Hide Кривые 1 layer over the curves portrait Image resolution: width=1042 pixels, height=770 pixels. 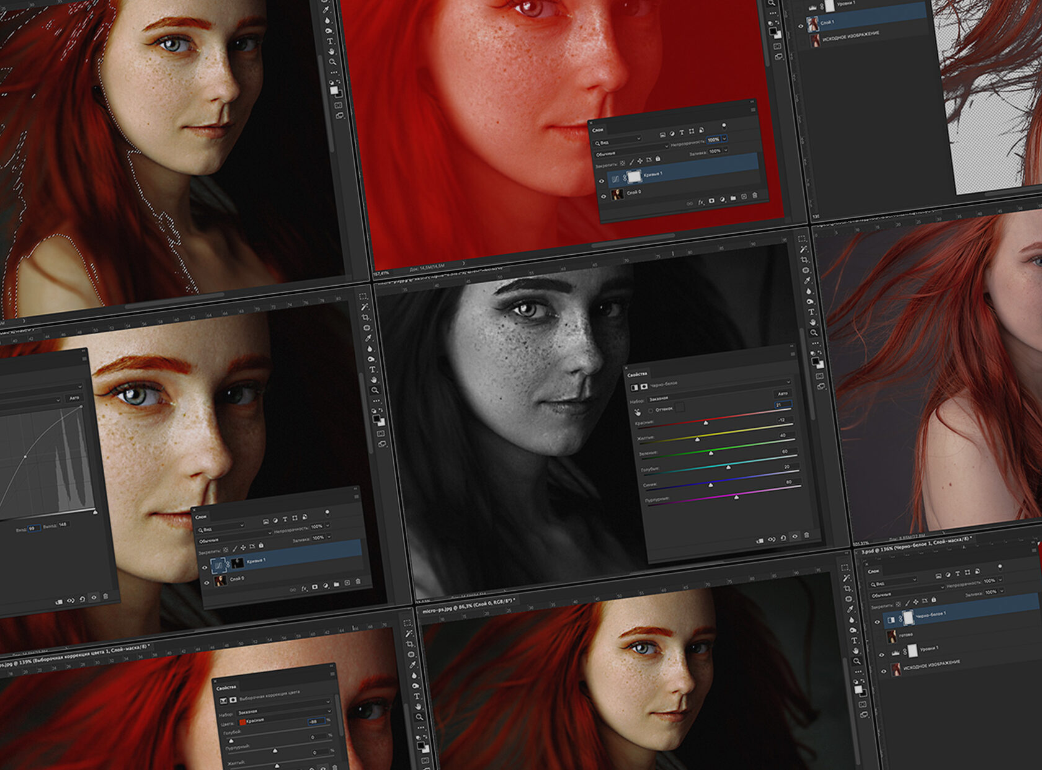205,567
